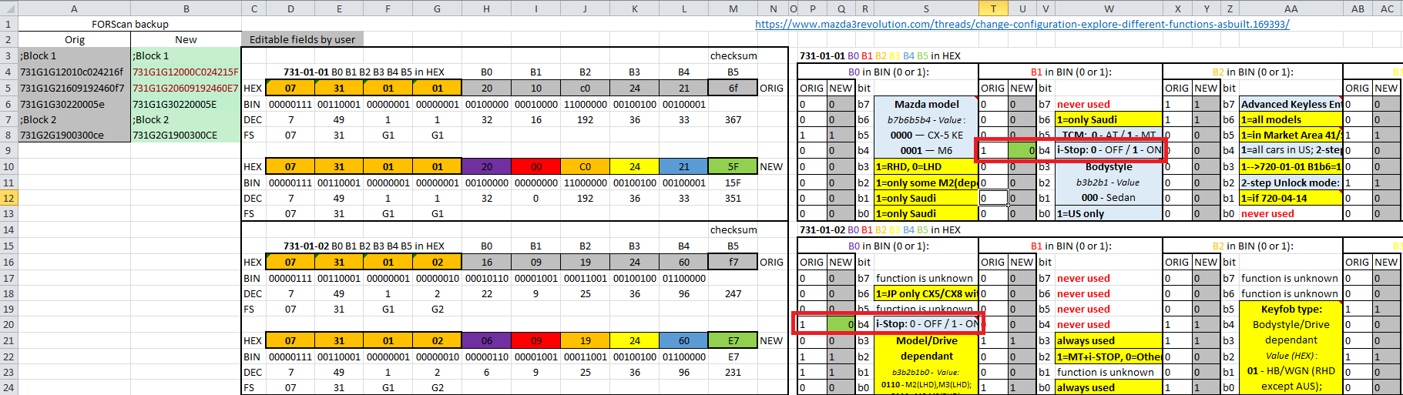Click the purple "06" HEX cell in row 21
The width and height of the screenshot is (1403, 395).
(x=486, y=340)
